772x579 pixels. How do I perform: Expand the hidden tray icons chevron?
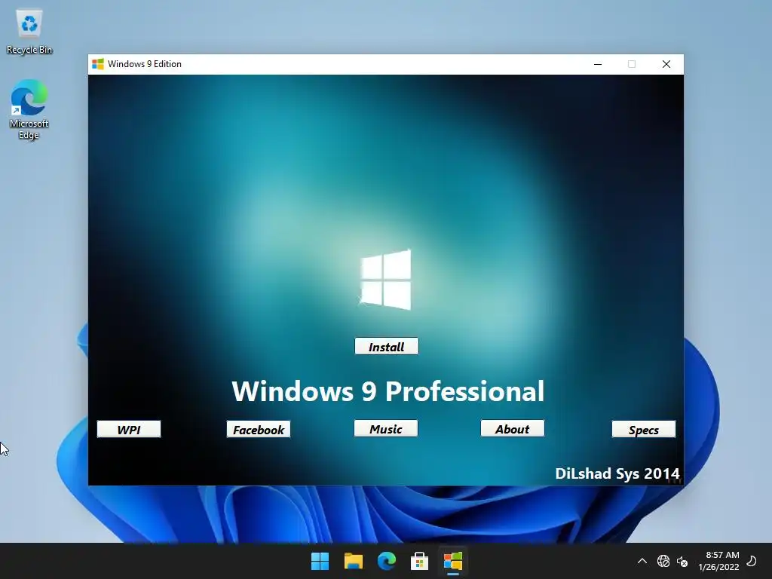point(642,561)
